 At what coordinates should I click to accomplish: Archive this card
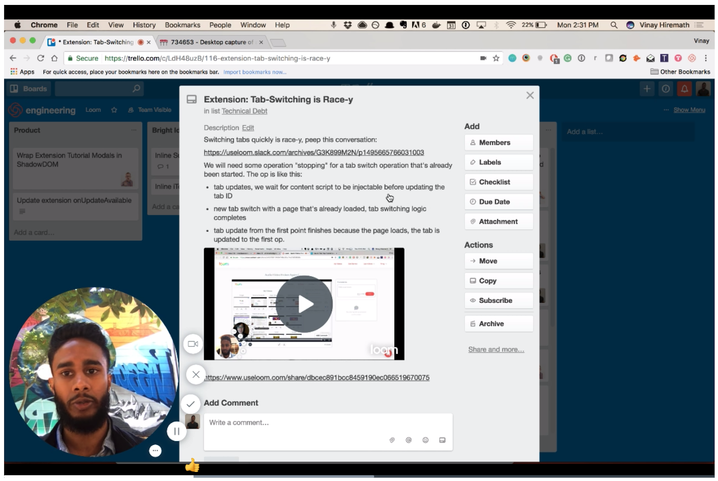499,324
